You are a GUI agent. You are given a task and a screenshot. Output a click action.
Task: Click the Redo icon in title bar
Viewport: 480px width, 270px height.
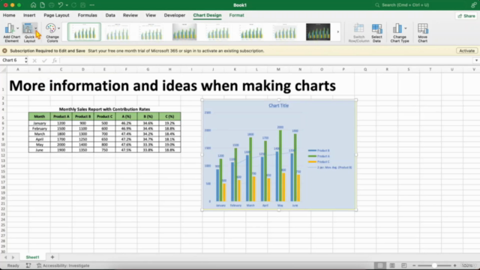click(x=73, y=5)
